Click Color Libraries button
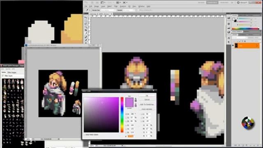This screenshot has width=263, height=148. (x=147, y=109)
